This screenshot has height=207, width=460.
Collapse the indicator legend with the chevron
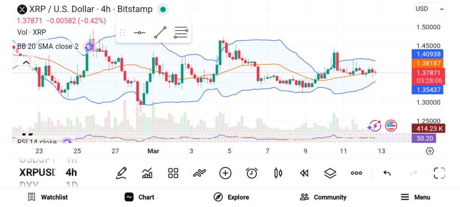26,62
